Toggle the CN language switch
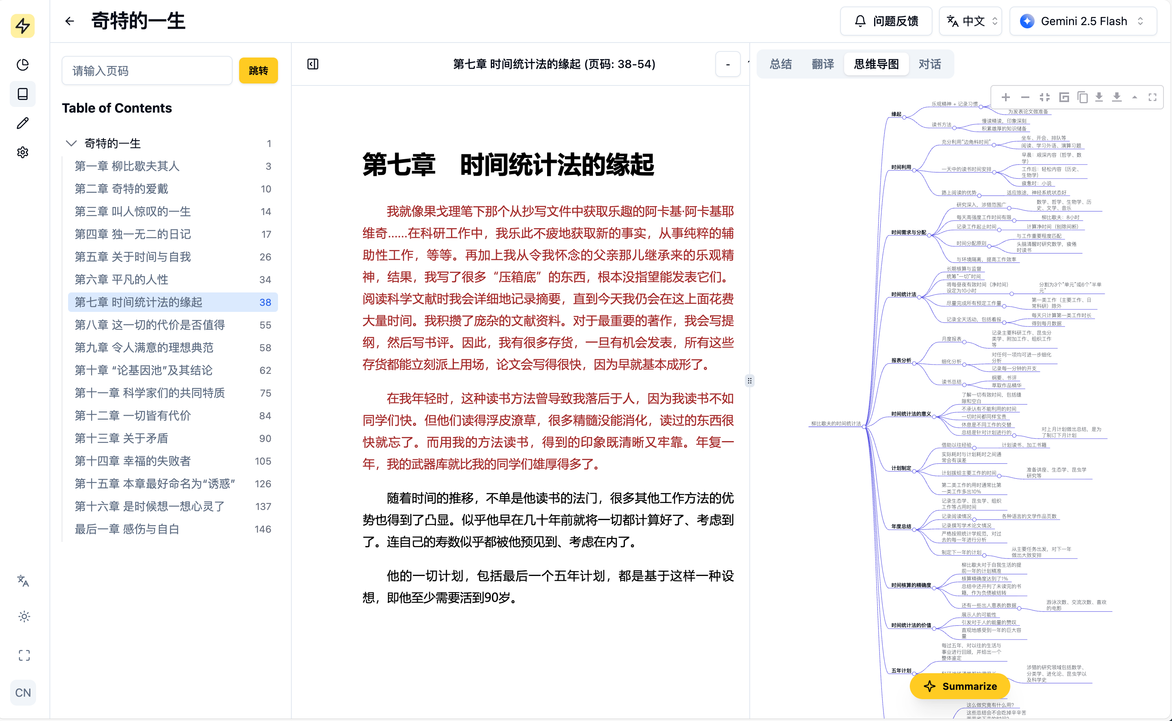 pyautogui.click(x=23, y=692)
